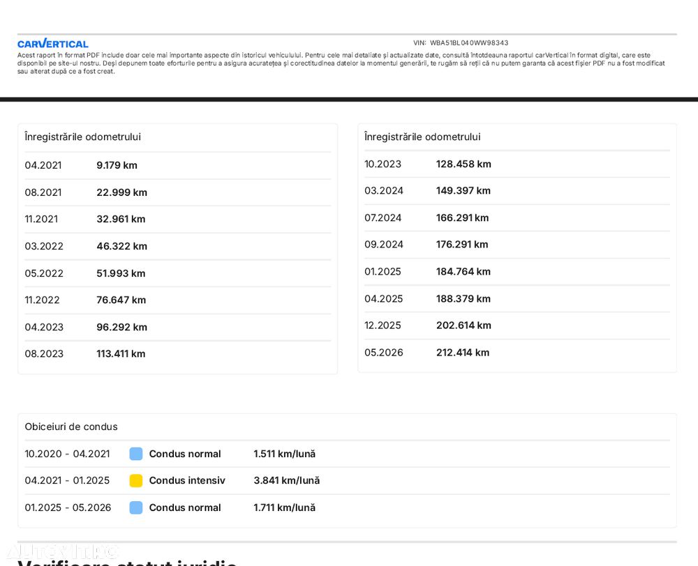The width and height of the screenshot is (698, 566).
Task: Click the Obiceiuri de condus heading
Action: tap(71, 427)
